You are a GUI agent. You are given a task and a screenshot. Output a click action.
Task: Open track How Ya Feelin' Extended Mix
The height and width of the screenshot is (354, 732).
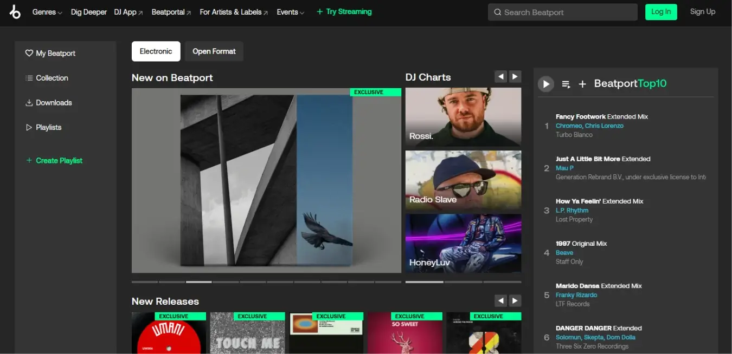click(x=600, y=201)
